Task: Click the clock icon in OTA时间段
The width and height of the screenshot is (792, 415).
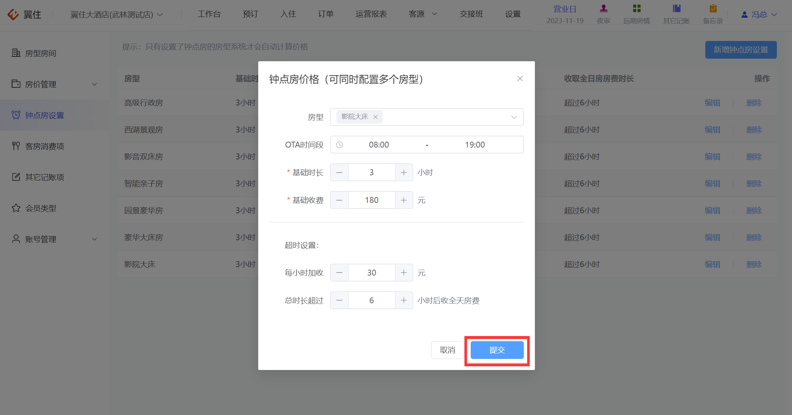Action: (340, 145)
